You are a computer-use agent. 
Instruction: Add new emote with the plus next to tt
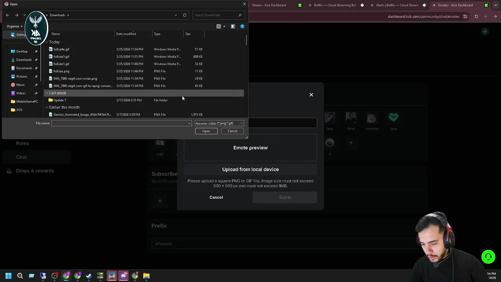[351, 143]
